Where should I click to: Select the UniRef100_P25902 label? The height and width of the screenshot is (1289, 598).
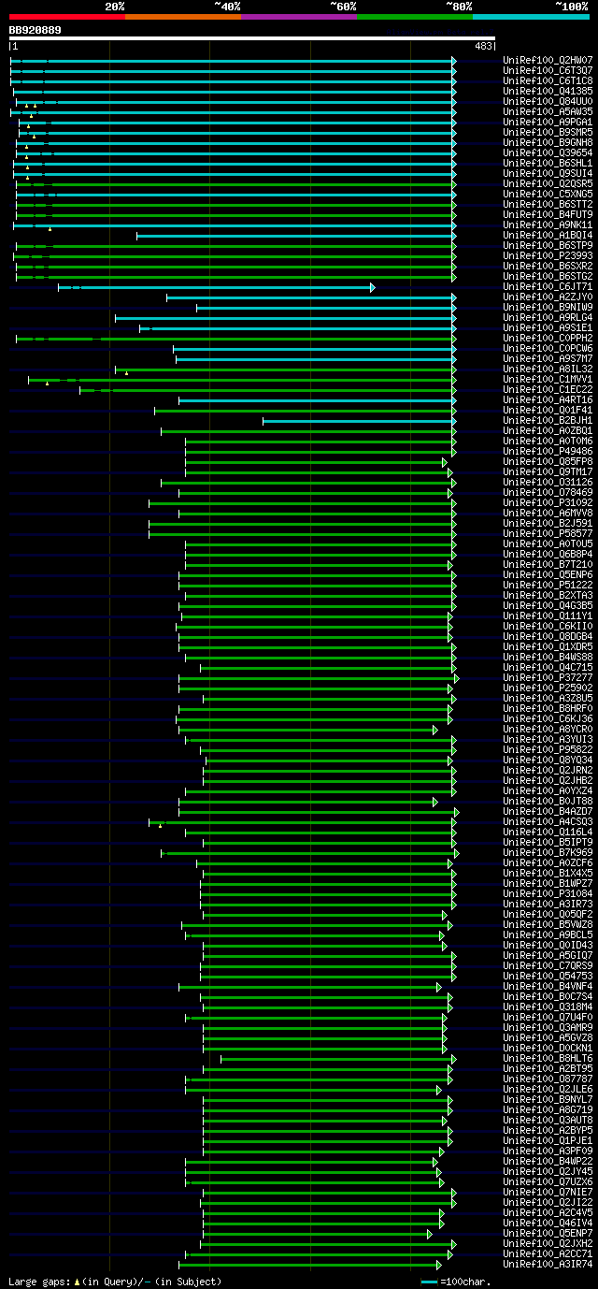[x=548, y=688]
